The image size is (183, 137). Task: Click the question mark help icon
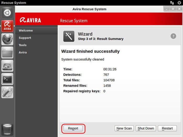coord(173,36)
